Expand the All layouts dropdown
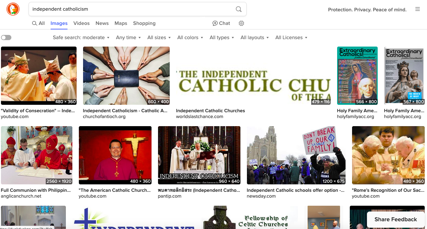Viewport: 427px width, 229px height. click(255, 38)
